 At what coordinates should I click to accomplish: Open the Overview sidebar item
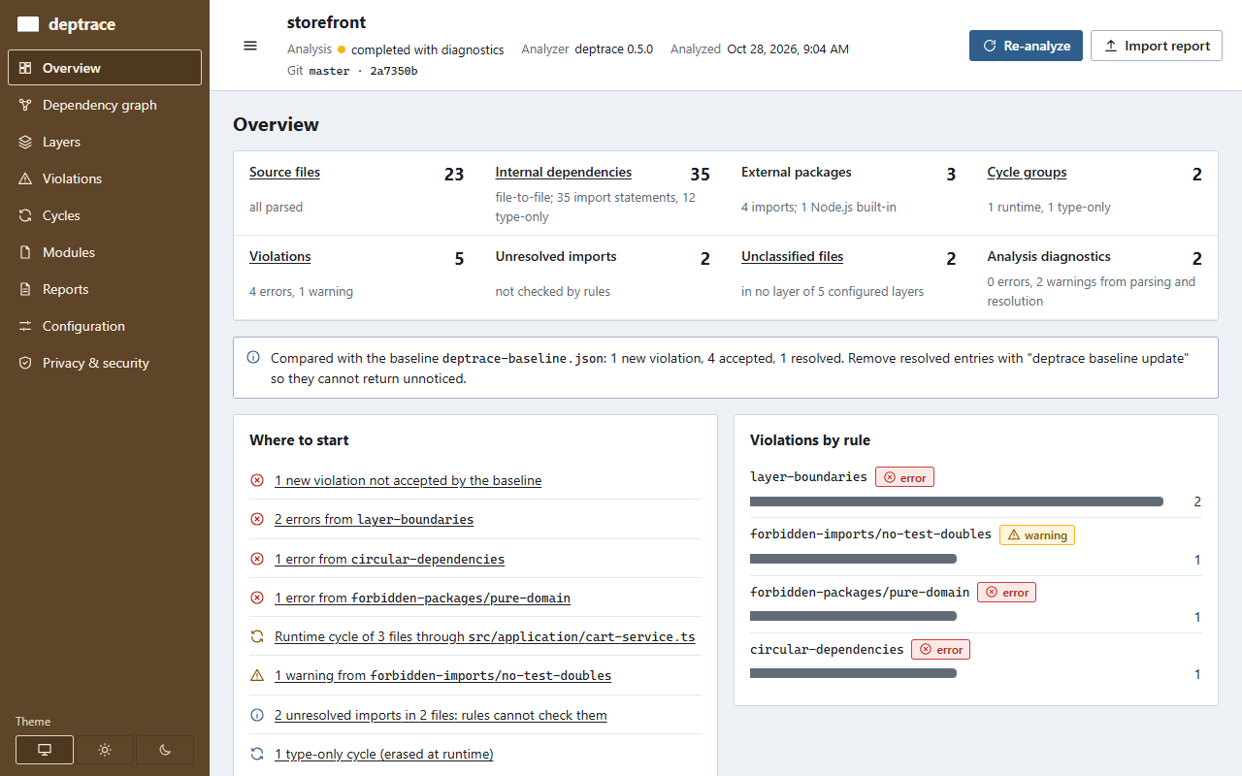click(105, 68)
